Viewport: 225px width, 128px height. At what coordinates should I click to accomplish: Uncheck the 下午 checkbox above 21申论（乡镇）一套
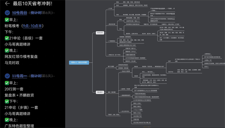click(7, 101)
